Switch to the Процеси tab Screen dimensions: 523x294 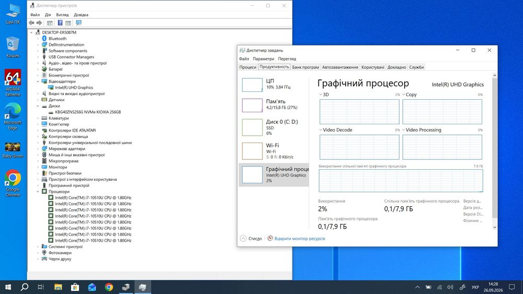248,67
